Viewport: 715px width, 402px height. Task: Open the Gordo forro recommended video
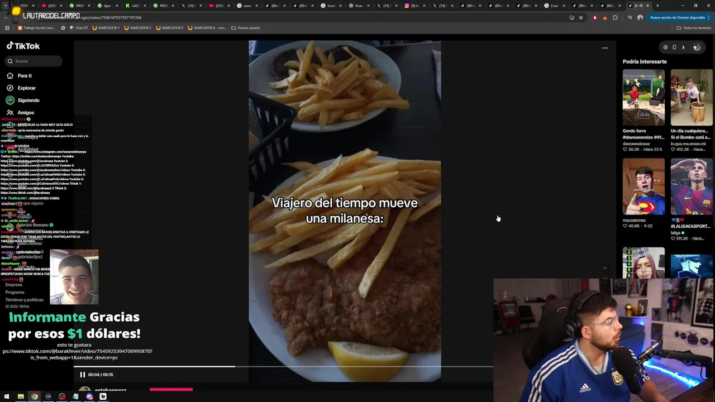click(x=643, y=98)
